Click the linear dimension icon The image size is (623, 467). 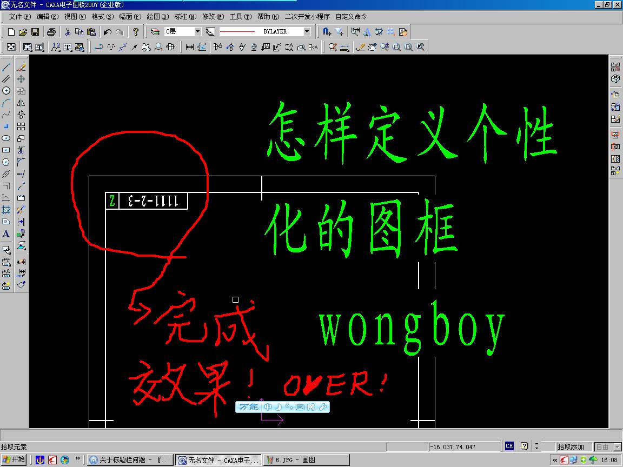pos(189,47)
